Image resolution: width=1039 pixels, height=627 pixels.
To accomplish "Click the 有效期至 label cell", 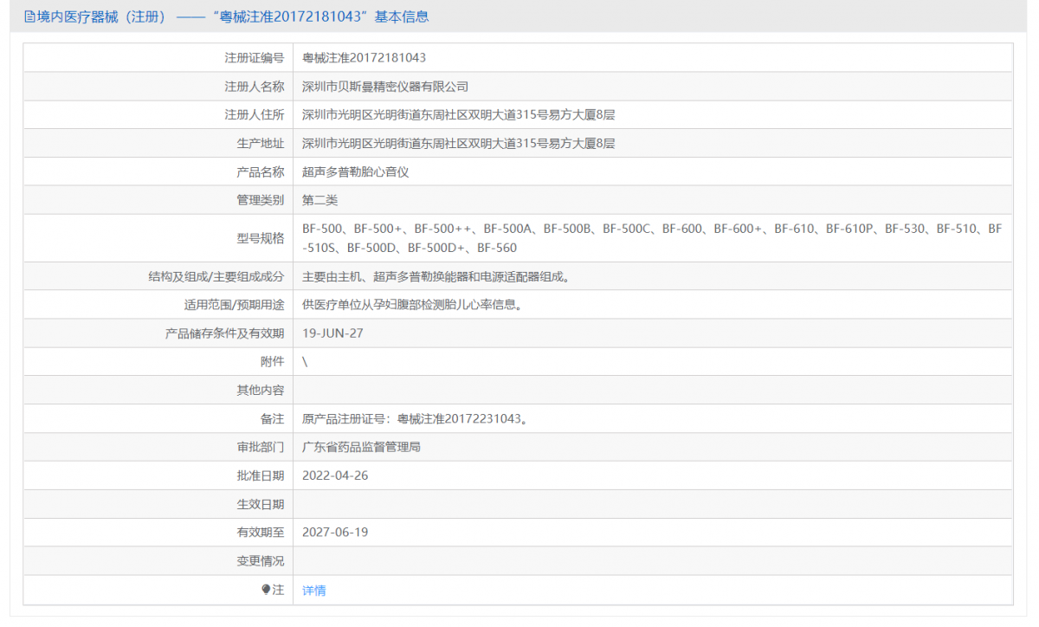I will pyautogui.click(x=158, y=533).
